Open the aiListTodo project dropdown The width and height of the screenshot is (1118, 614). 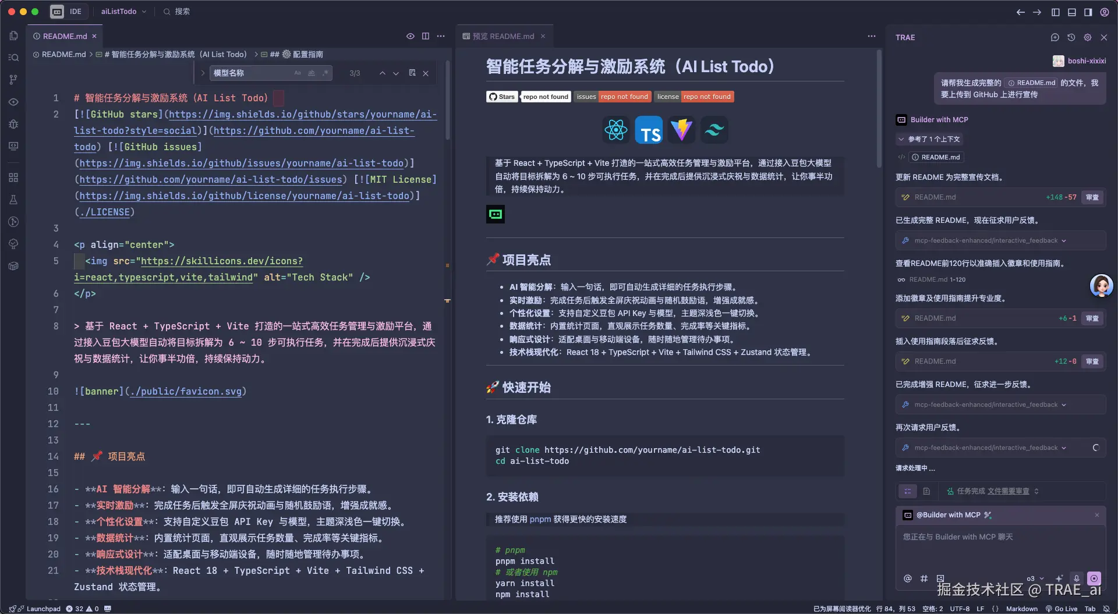tap(123, 11)
